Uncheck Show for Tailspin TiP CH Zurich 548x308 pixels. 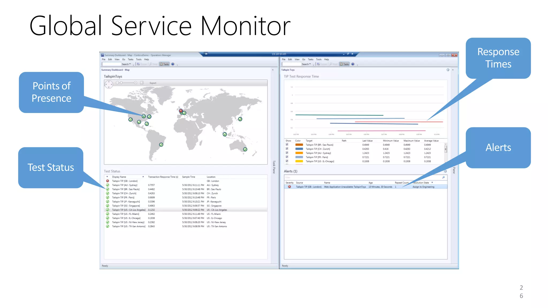pos(287,149)
